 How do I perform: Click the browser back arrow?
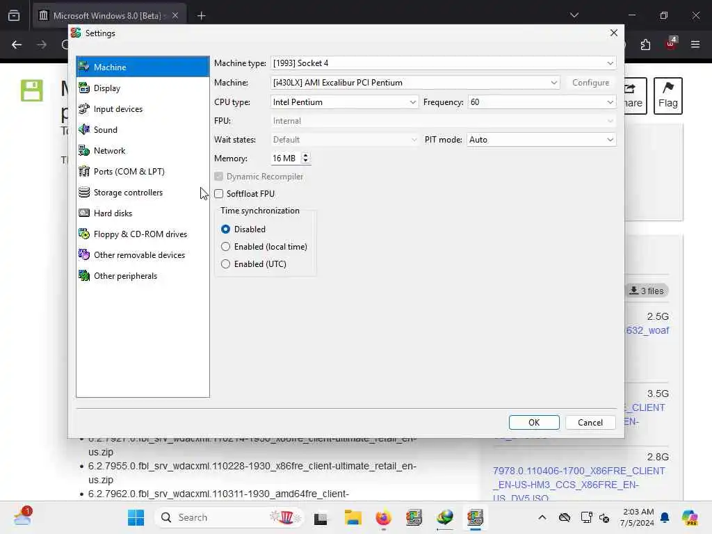coord(17,44)
